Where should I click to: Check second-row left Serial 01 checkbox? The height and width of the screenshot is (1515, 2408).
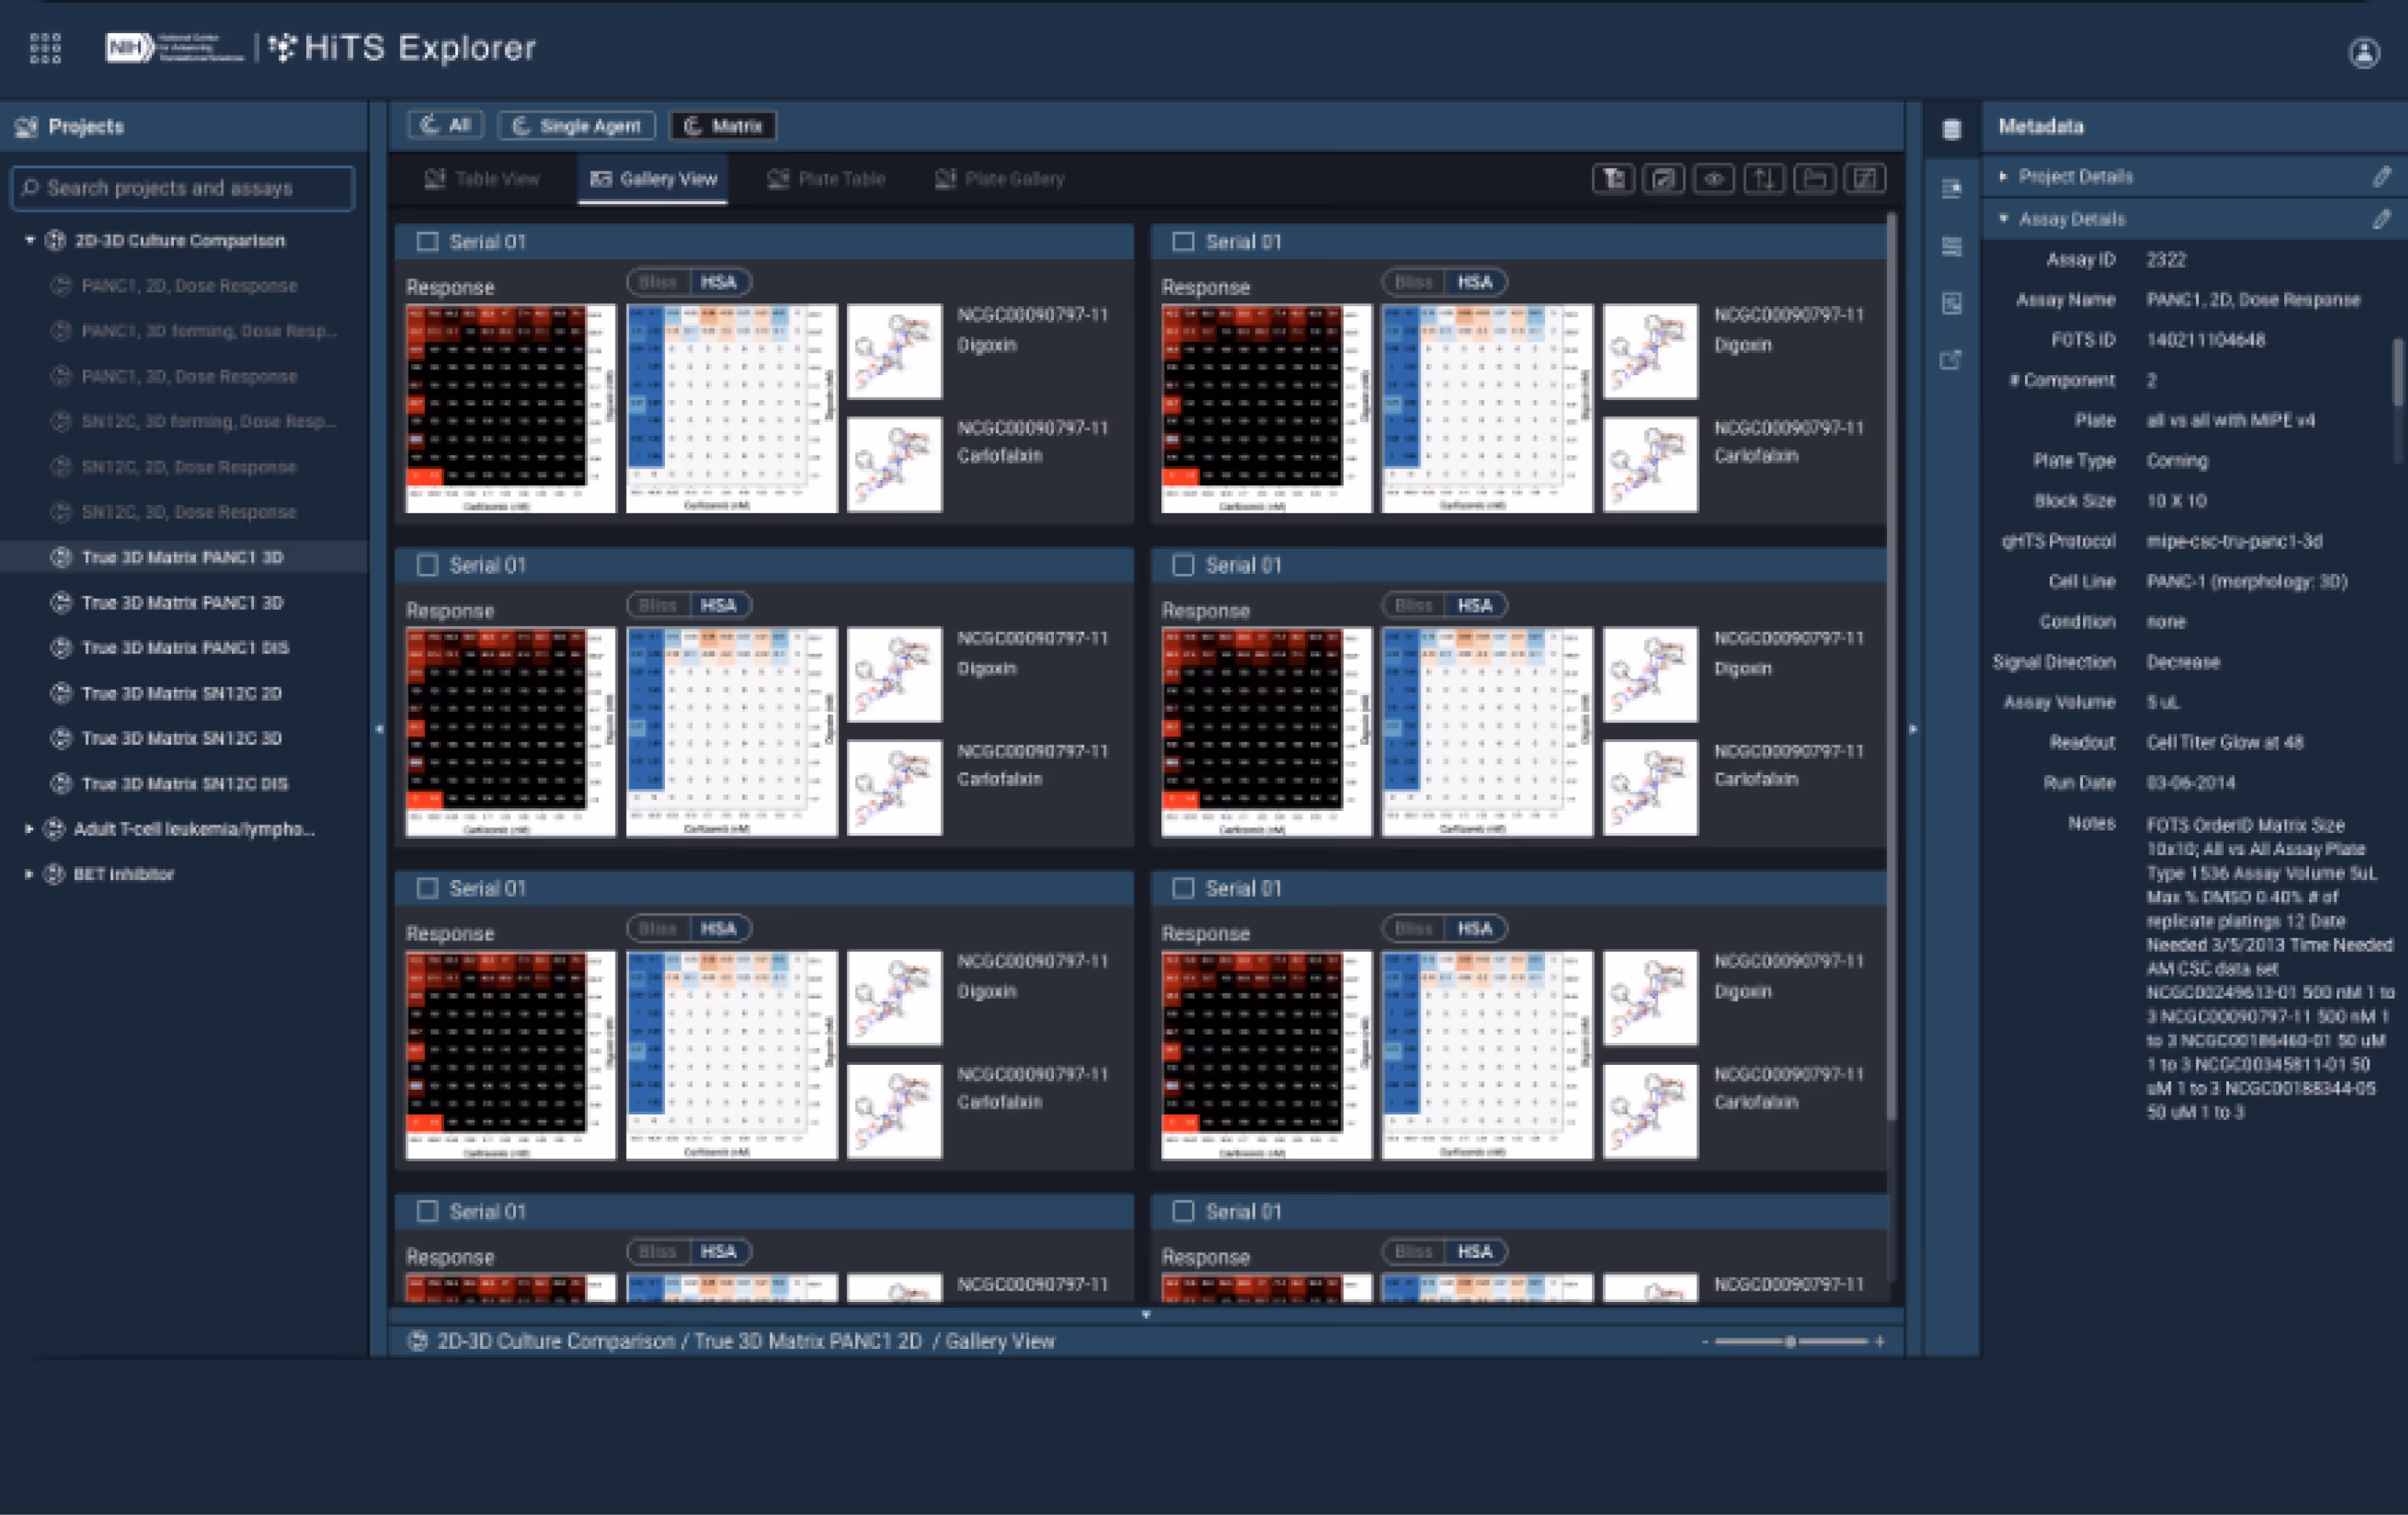(x=427, y=565)
